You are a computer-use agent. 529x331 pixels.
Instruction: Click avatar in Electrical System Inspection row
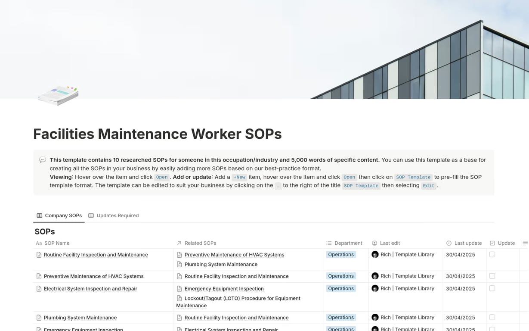pyautogui.click(x=375, y=288)
